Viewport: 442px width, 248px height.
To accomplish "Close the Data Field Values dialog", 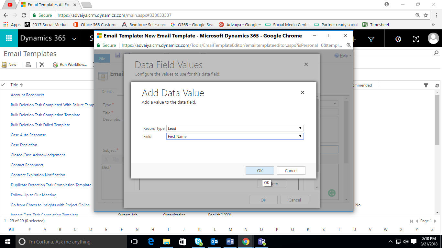I will [306, 65].
